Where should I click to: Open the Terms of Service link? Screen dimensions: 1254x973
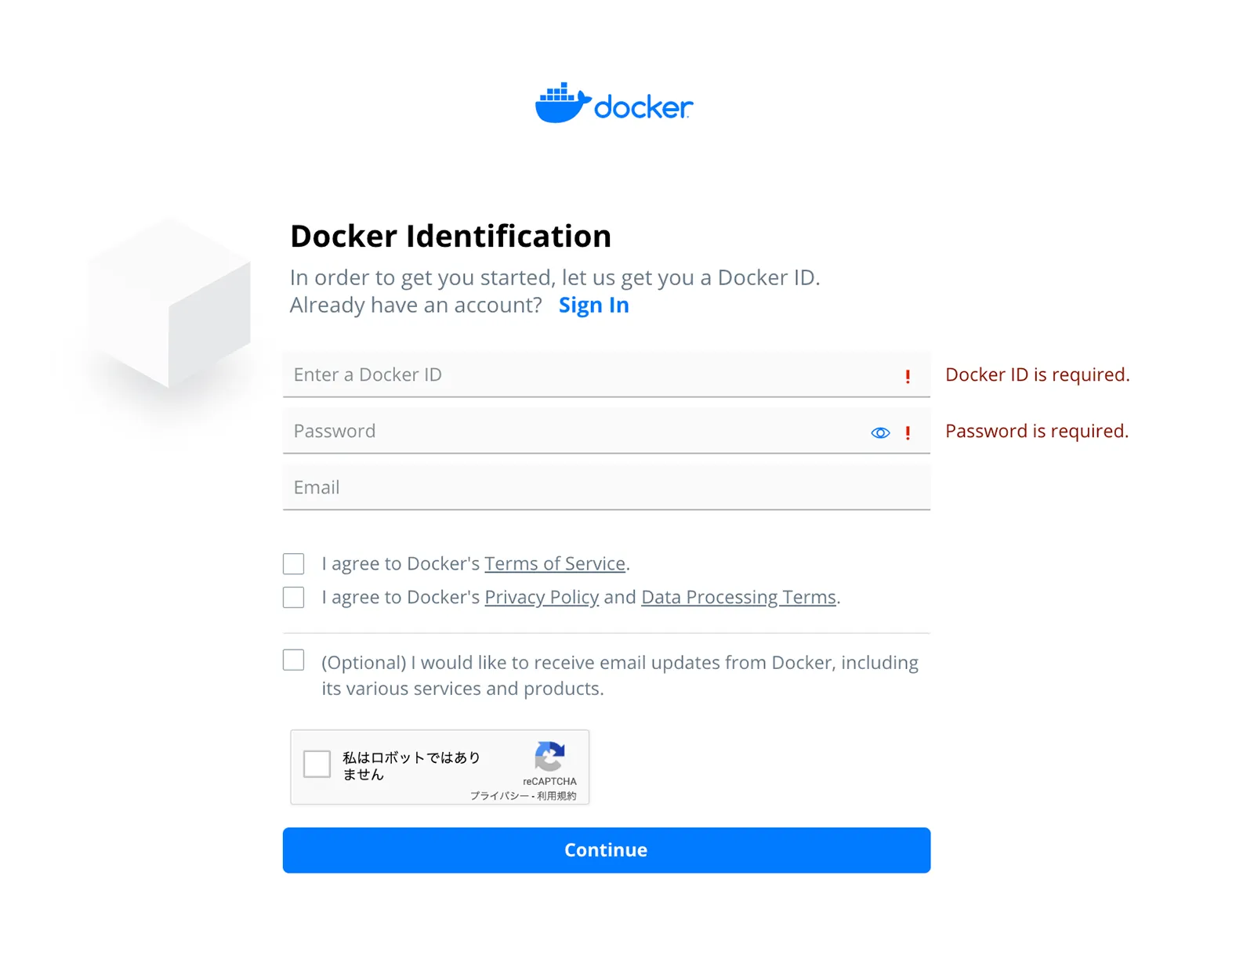(555, 563)
